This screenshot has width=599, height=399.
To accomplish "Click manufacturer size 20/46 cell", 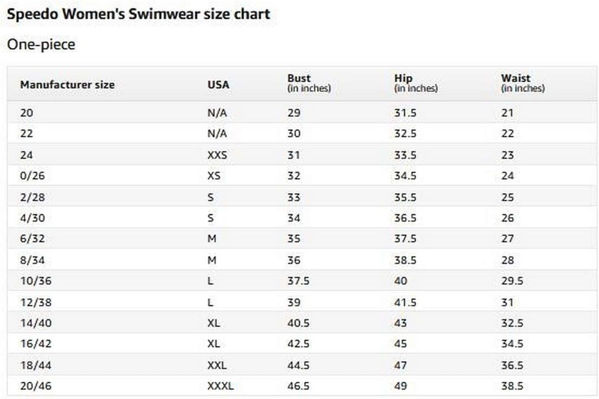I will coord(36,386).
